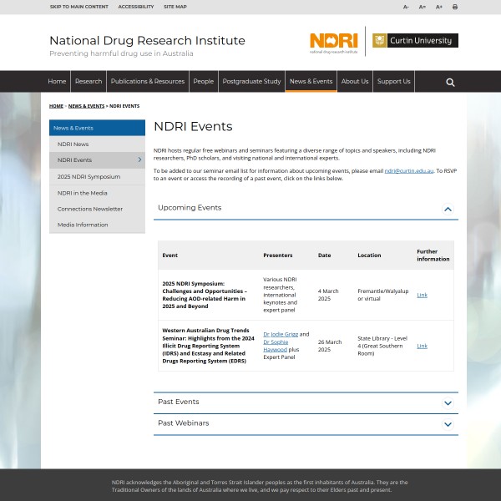Image resolution: width=501 pixels, height=501 pixels.
Task: Open Publications & Resources menu
Action: pos(148,82)
